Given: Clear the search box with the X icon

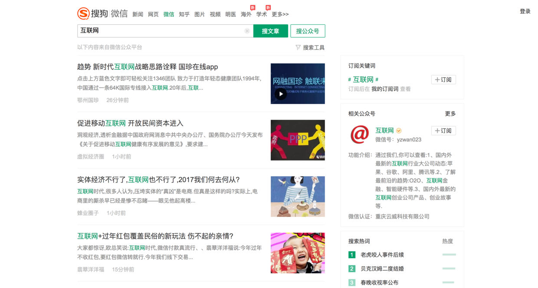Looking at the screenshot, I should [247, 31].
